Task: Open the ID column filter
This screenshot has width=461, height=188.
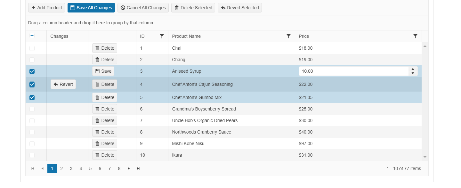Action: [x=162, y=36]
